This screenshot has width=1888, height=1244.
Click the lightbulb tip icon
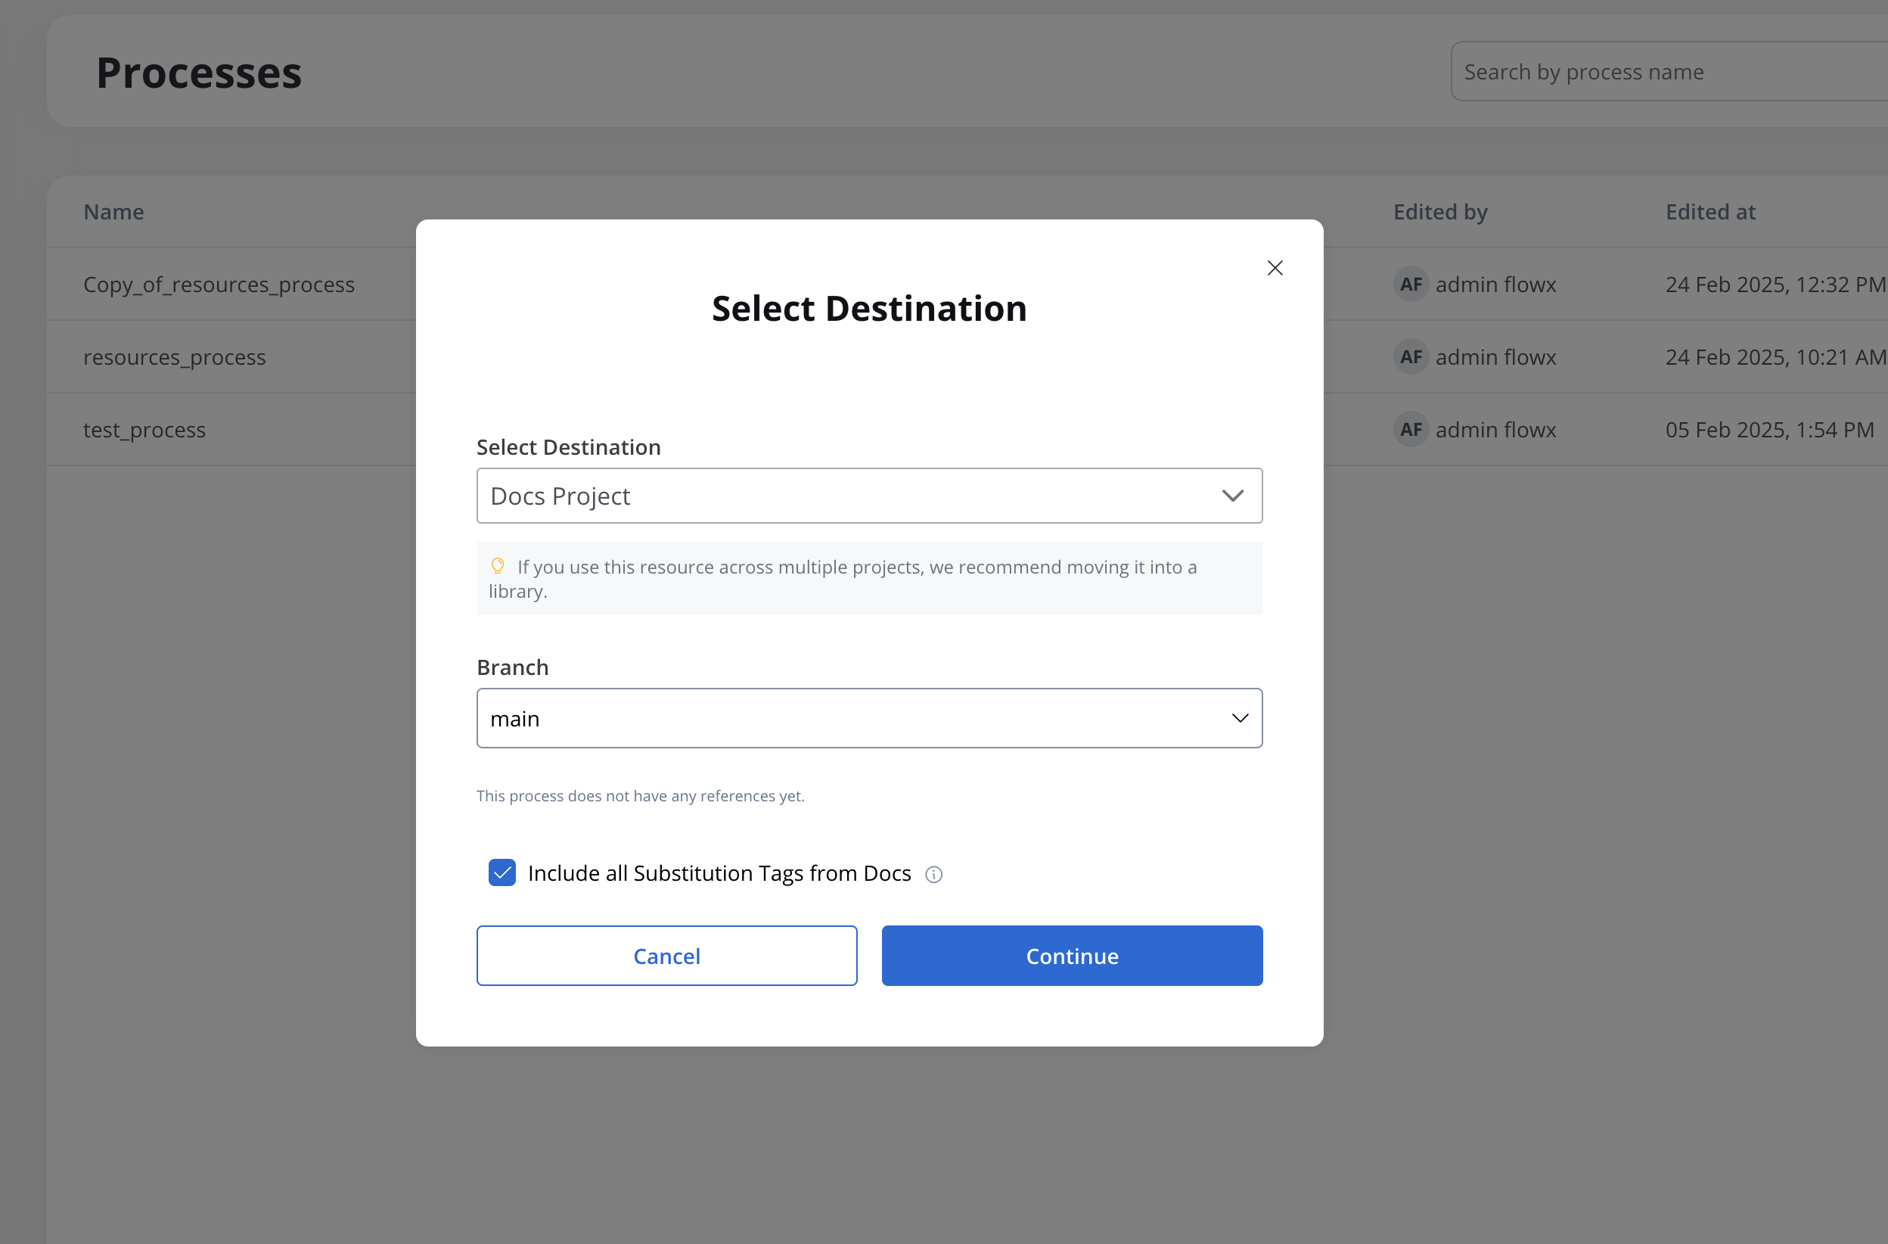coord(498,566)
